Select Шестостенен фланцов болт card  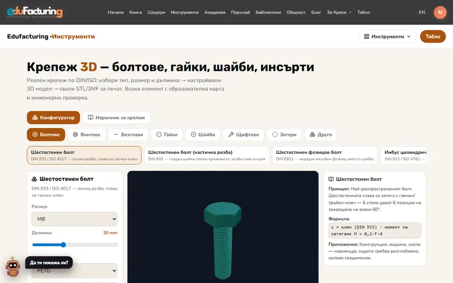[324, 155]
